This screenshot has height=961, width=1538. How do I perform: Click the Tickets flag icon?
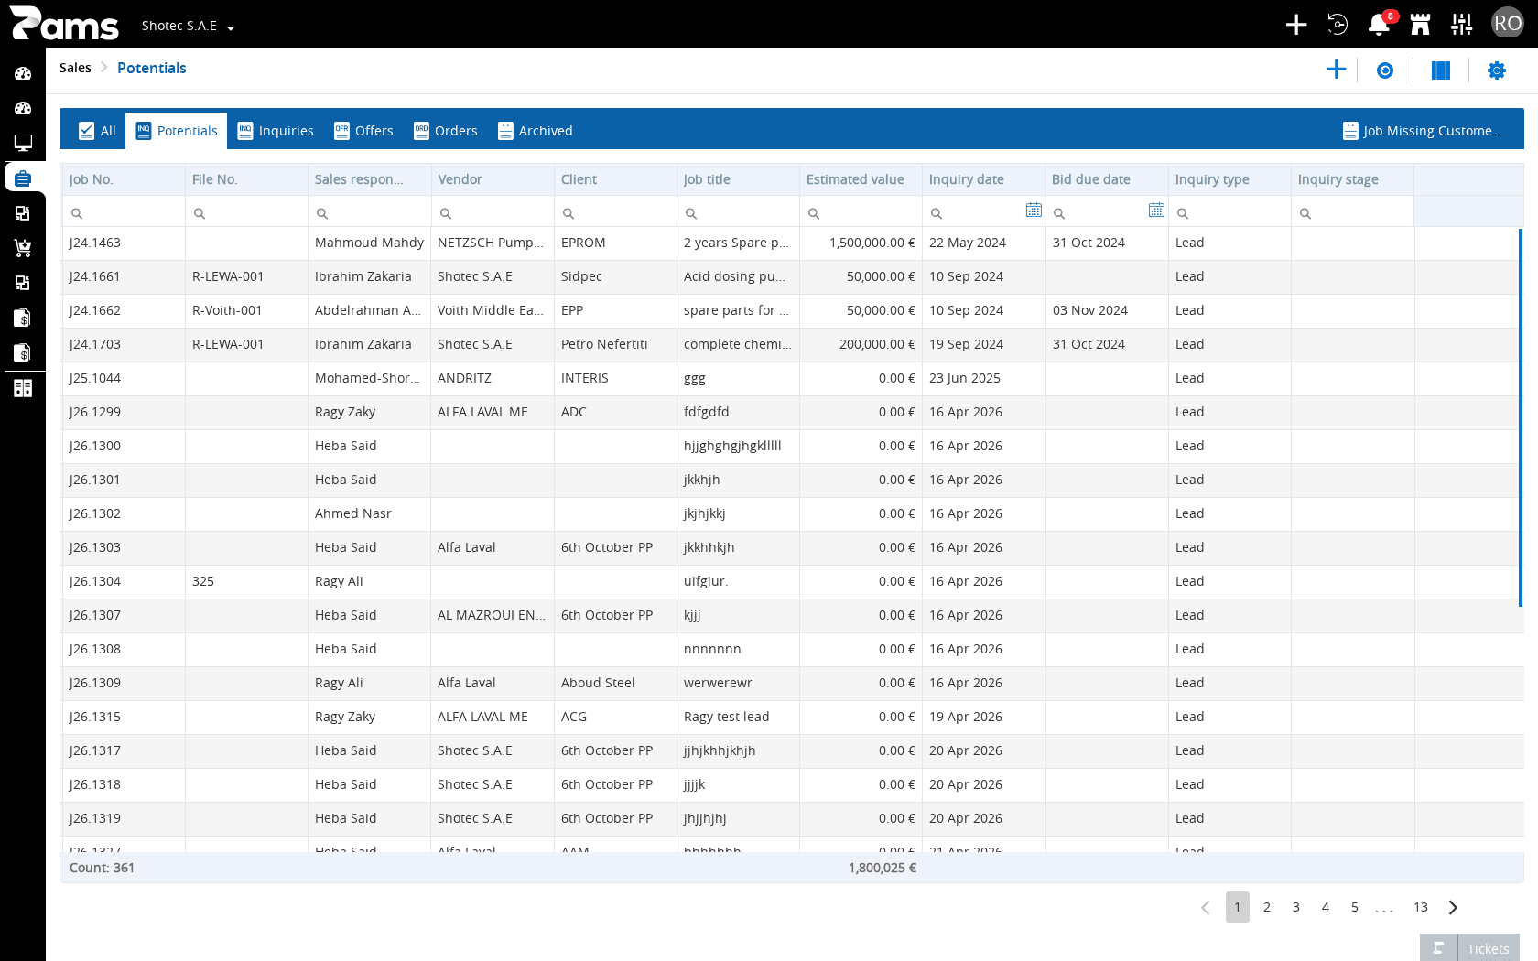pyautogui.click(x=1438, y=948)
